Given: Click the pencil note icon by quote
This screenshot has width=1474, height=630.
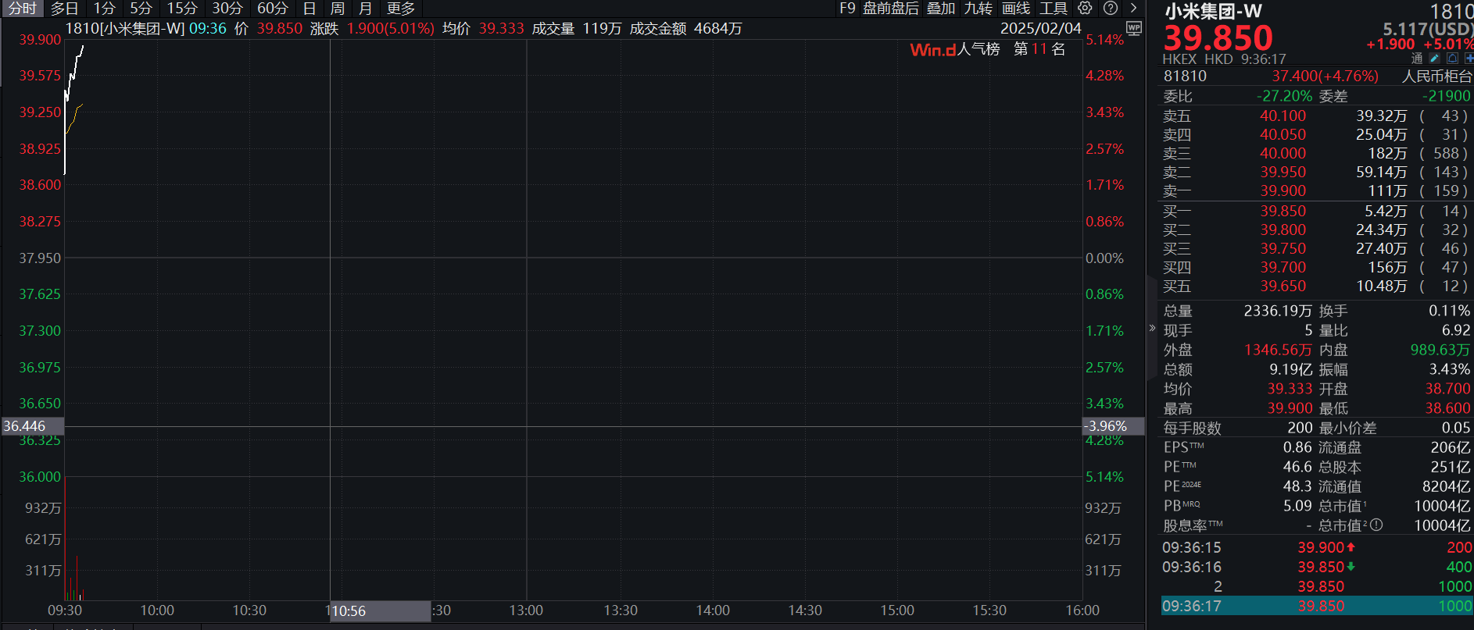Looking at the screenshot, I should (1434, 59).
